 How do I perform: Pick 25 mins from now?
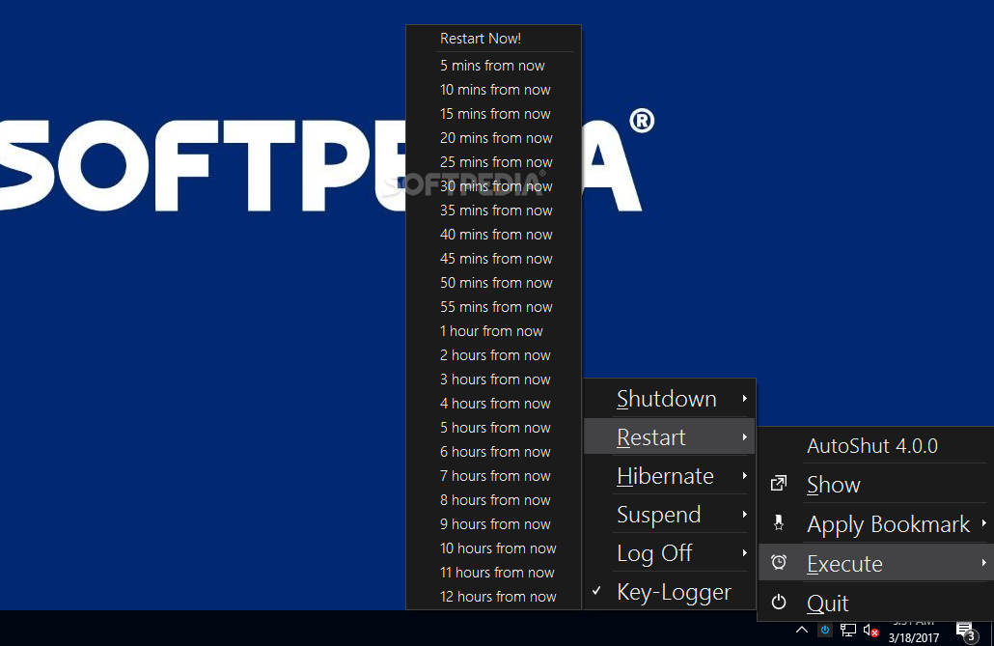pos(493,162)
